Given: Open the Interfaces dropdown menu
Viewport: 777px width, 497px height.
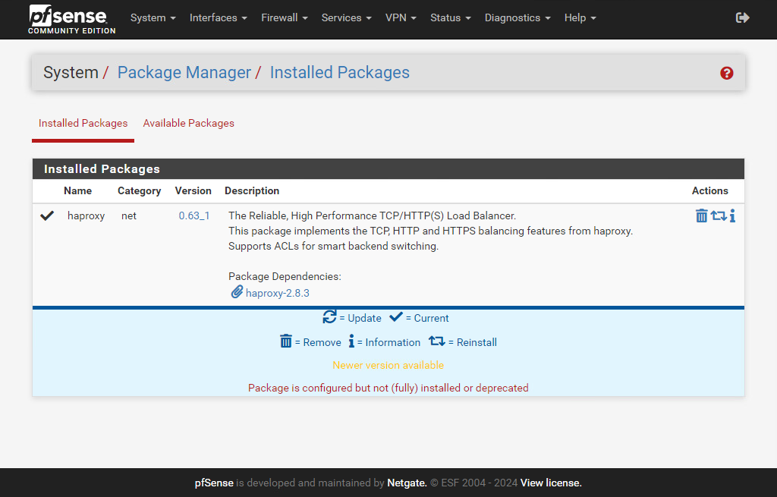Looking at the screenshot, I should pyautogui.click(x=218, y=18).
